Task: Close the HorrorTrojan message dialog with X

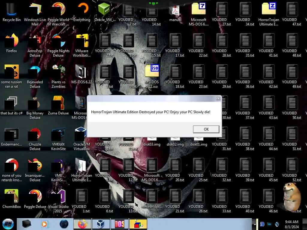Action: [218, 99]
